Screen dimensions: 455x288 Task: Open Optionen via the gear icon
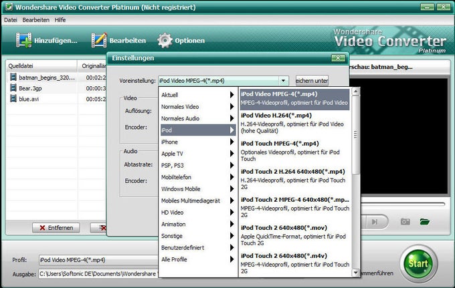click(x=165, y=40)
